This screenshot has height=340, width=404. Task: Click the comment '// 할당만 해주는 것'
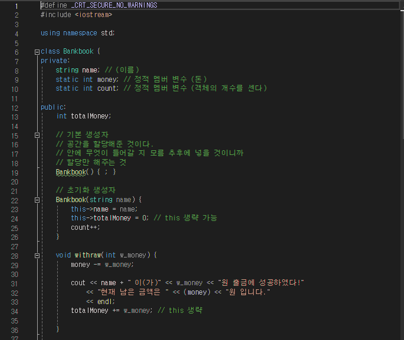coord(91,163)
